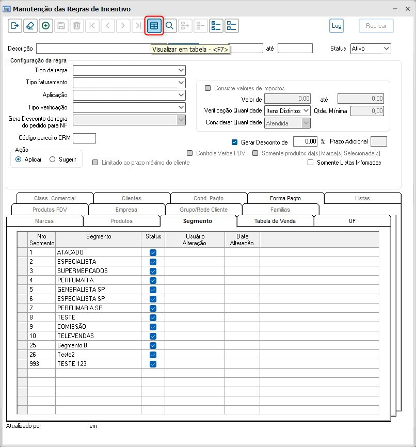416x447 pixels.
Task: Click the Código parceiro CRM field
Action: [x=85, y=138]
